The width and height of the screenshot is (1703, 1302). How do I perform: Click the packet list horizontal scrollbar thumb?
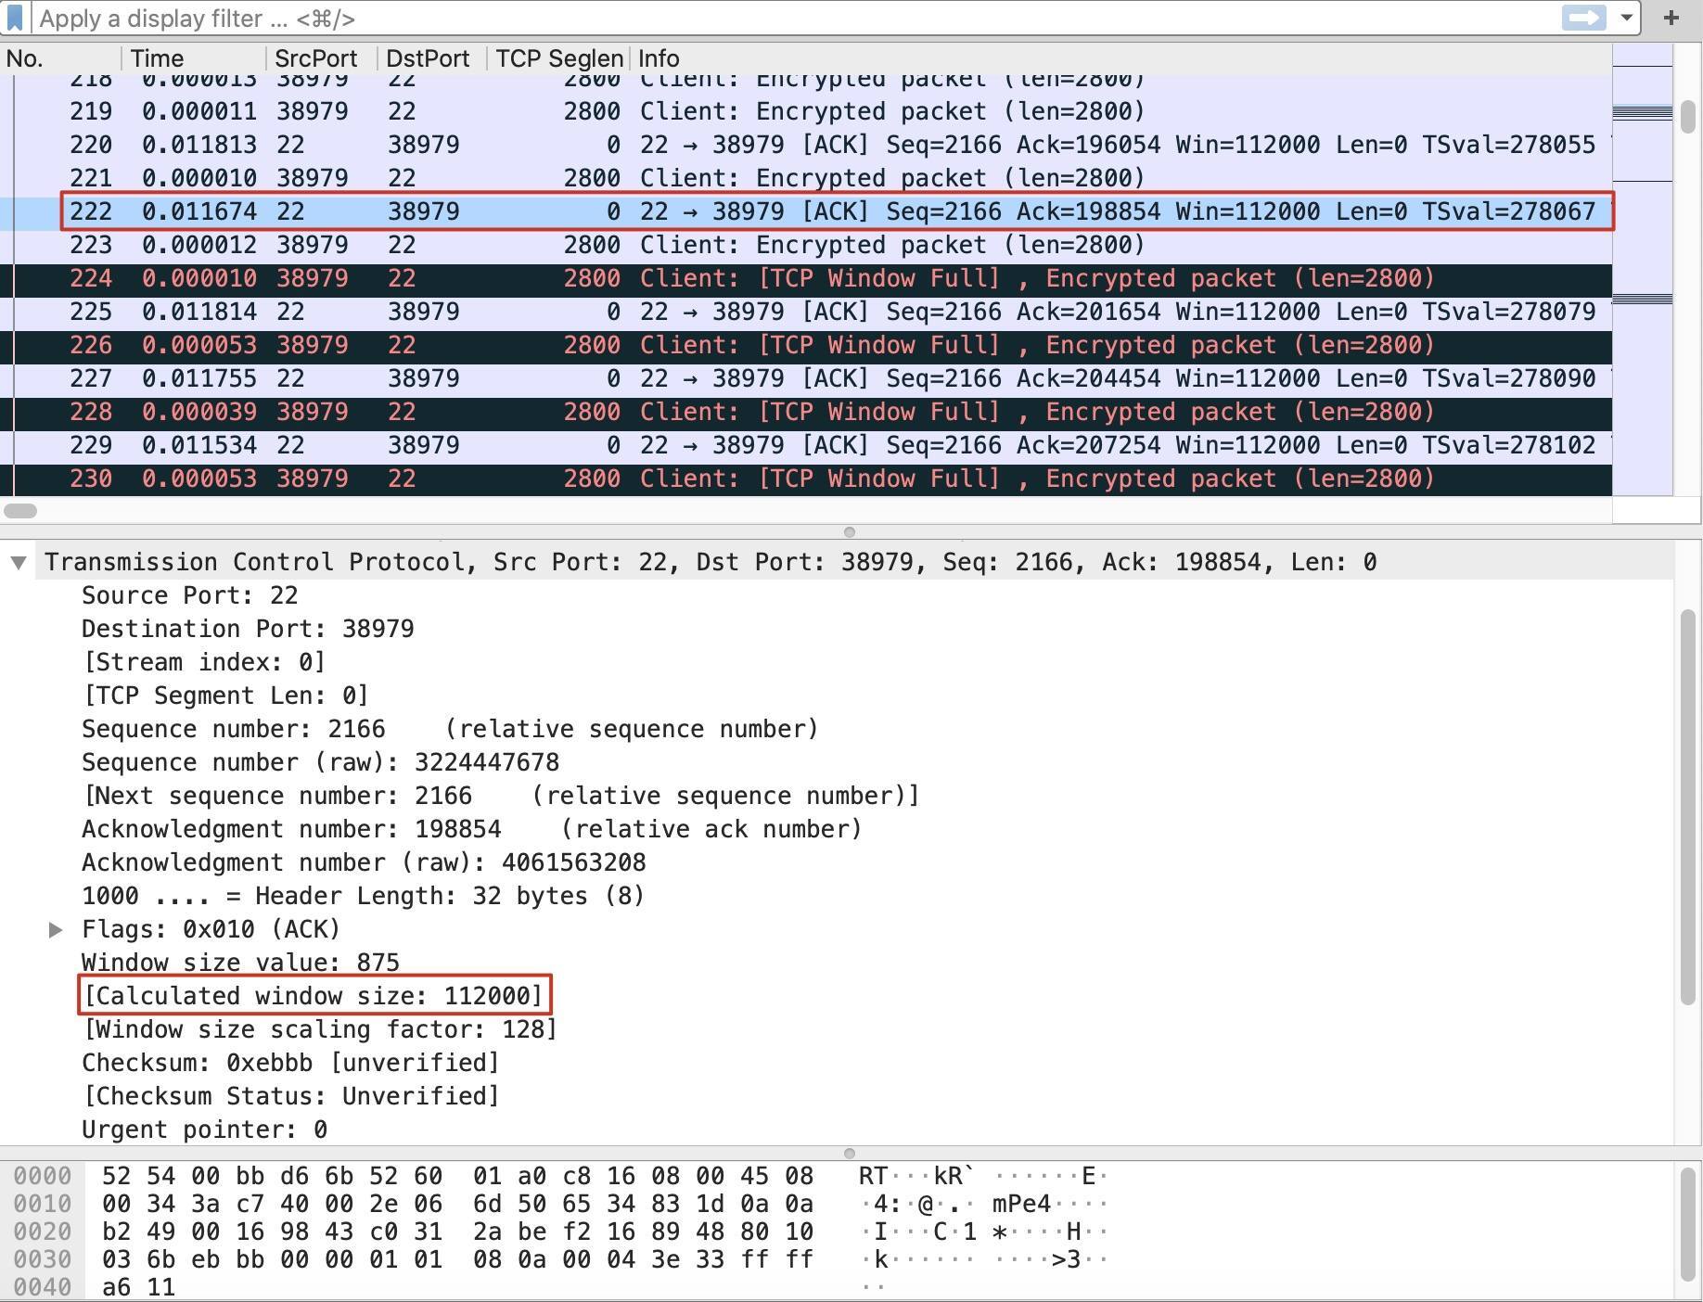pyautogui.click(x=19, y=511)
